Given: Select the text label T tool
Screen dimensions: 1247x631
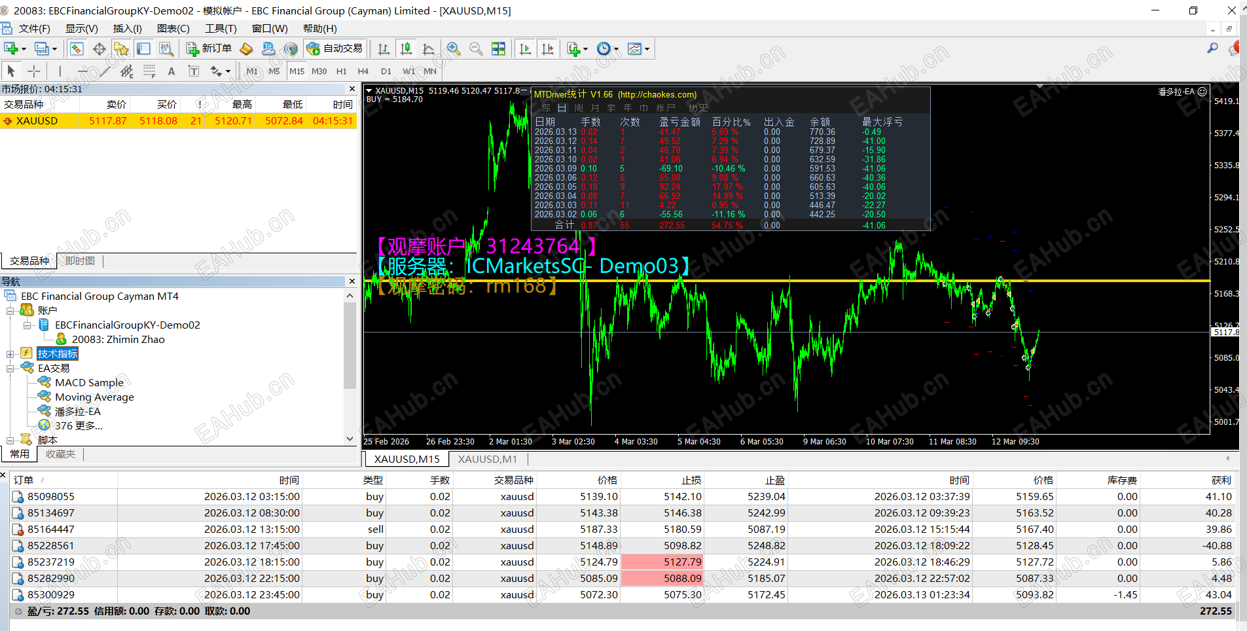Looking at the screenshot, I should tap(193, 71).
